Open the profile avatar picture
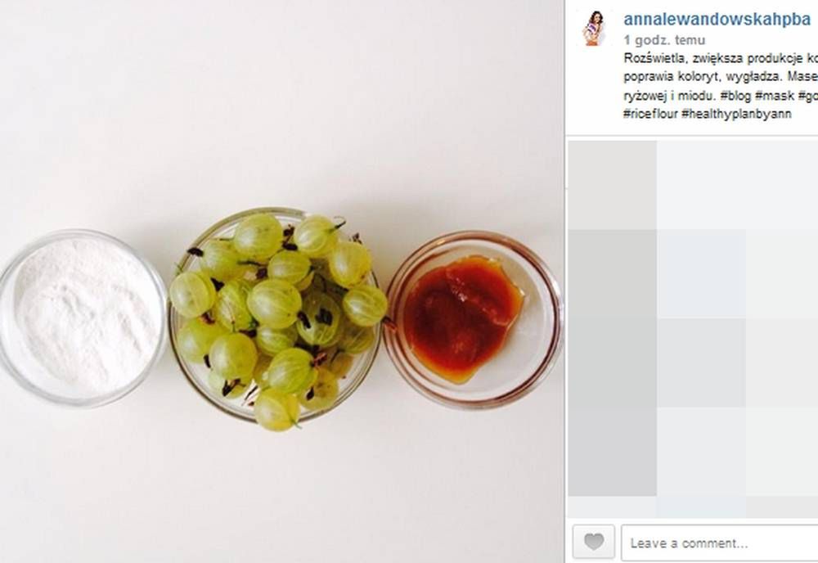This screenshot has width=818, height=563. 593,29
